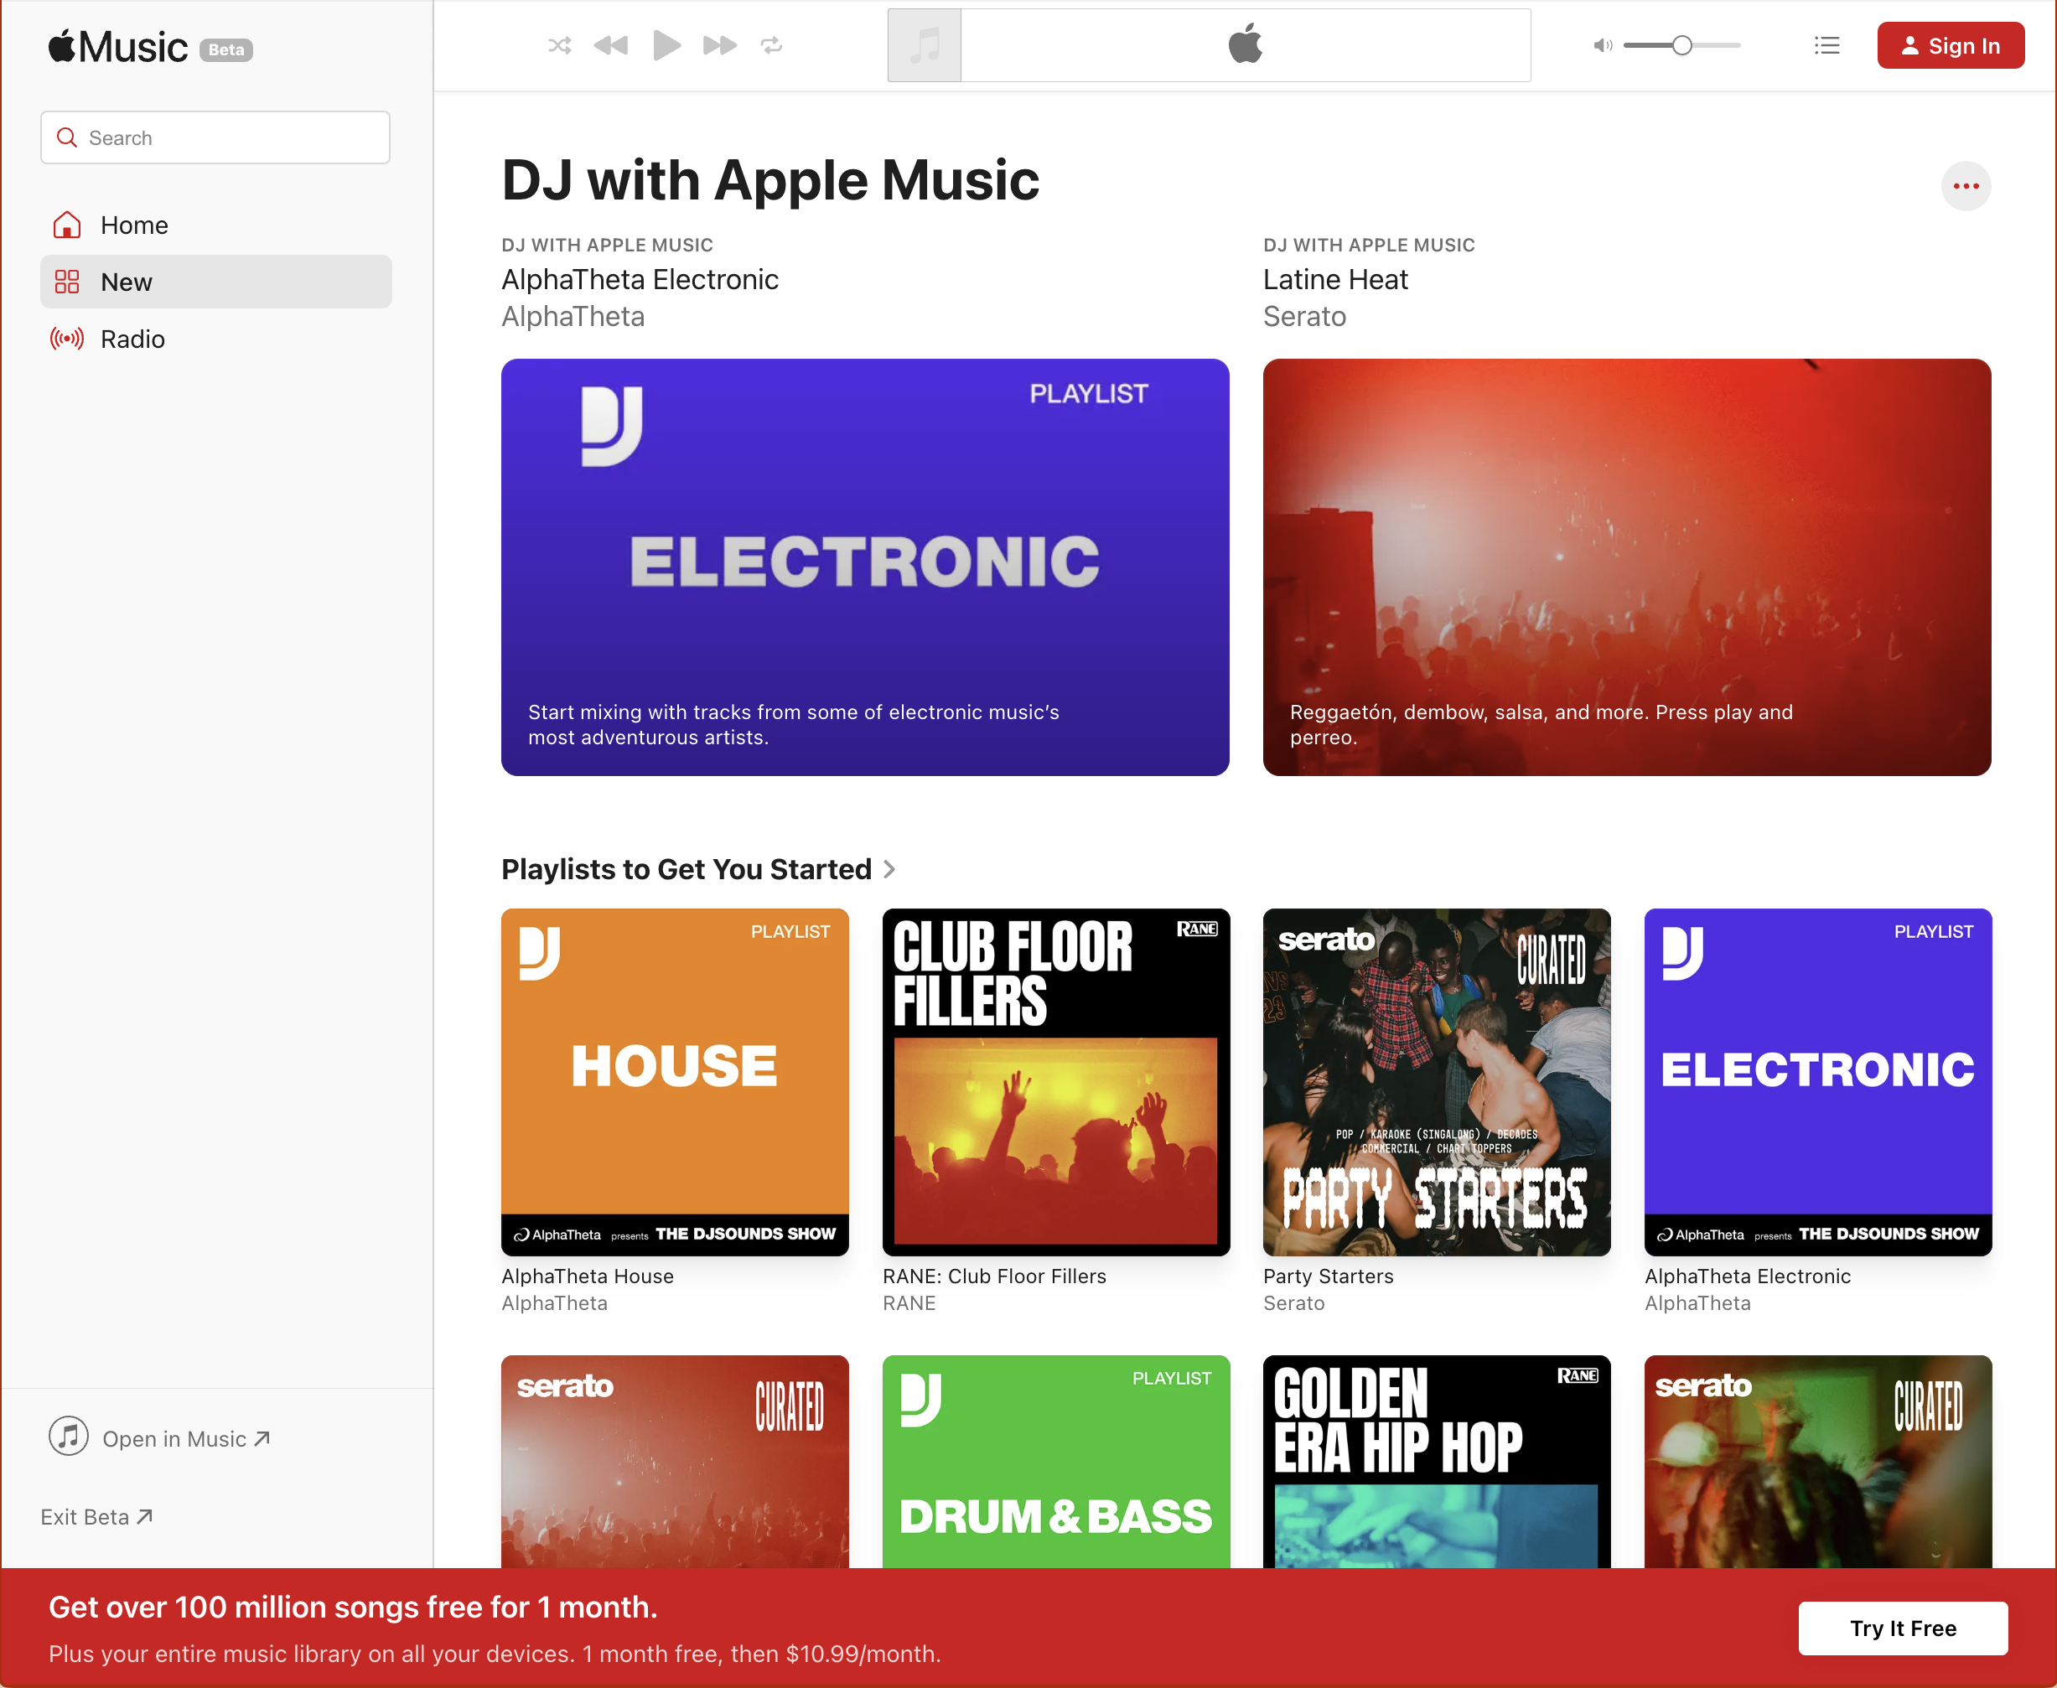Open Golden Era Hip Hop cover
Image resolution: width=2057 pixels, height=1688 pixels.
click(1437, 1462)
